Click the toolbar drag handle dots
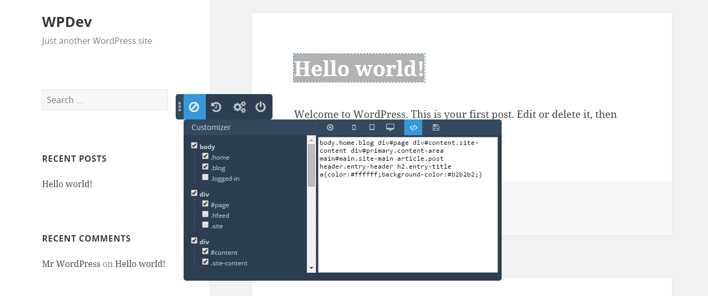Screen dimensions: 708x296 [180, 107]
